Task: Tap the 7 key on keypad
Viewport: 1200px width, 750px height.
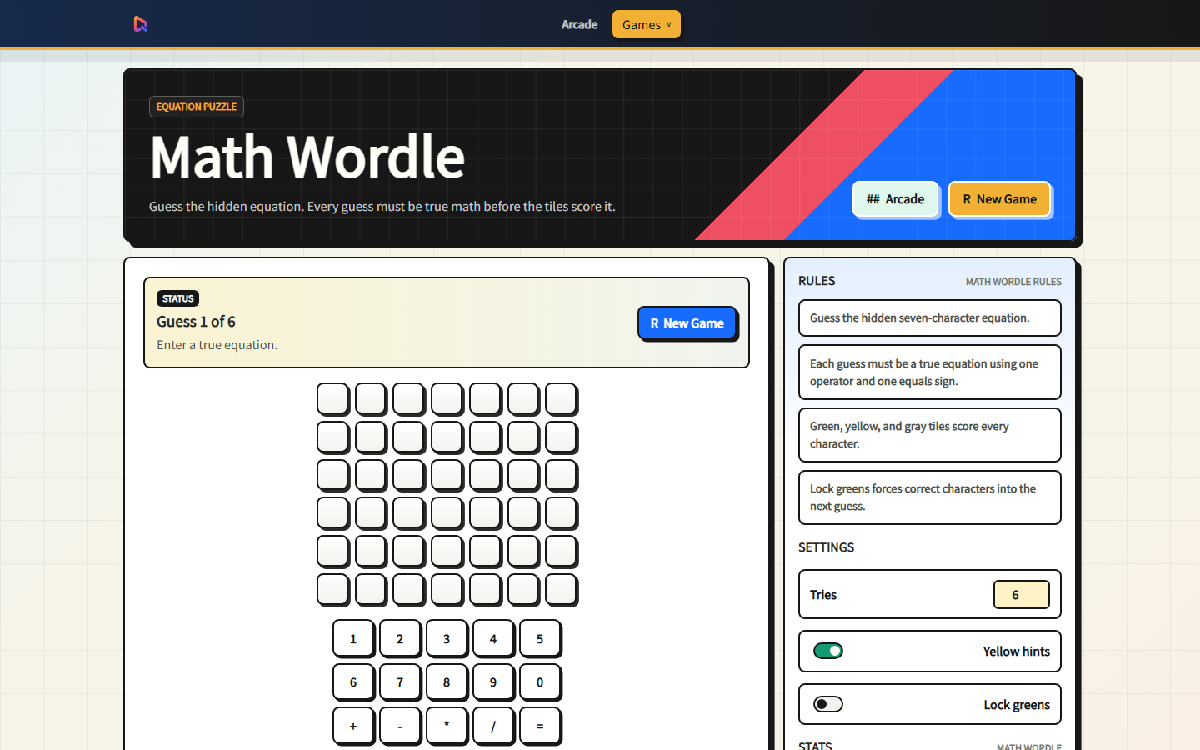Action: [400, 682]
